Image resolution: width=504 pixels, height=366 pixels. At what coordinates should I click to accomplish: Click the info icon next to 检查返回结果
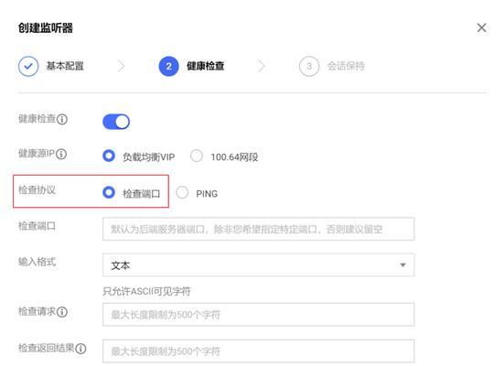[80, 349]
